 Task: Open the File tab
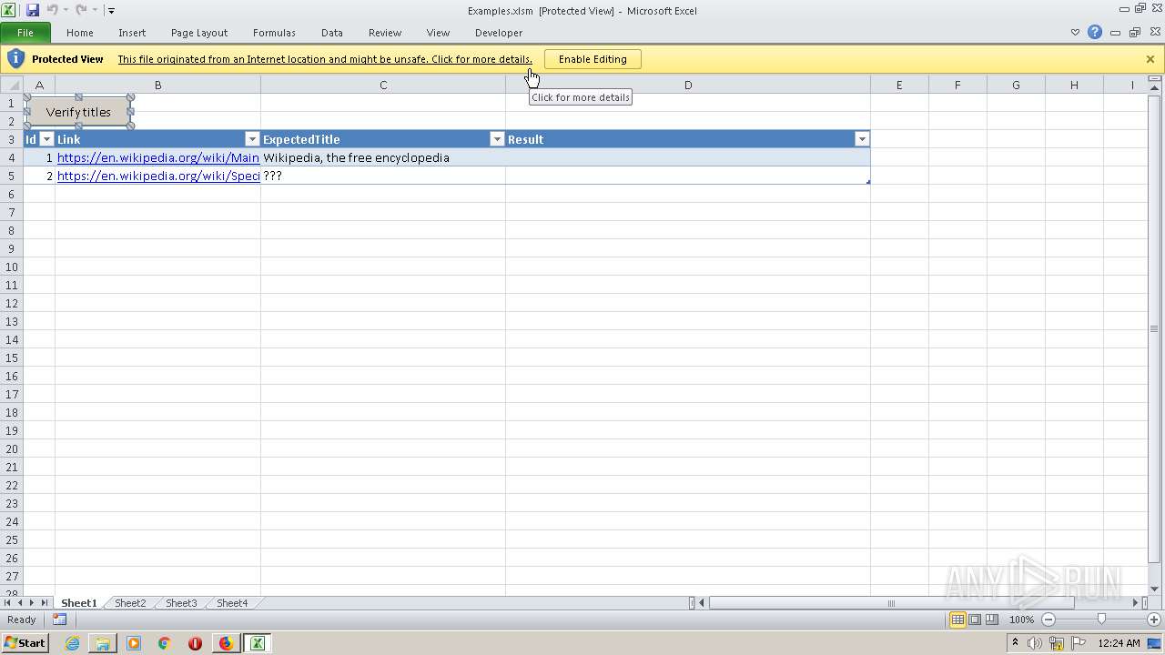(25, 33)
